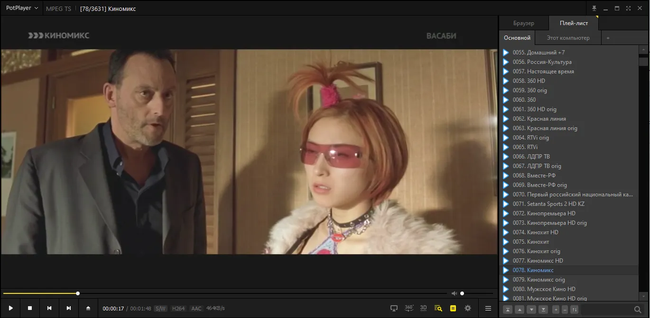This screenshot has width=650, height=318.
Task: Click the play button
Action: [10, 308]
